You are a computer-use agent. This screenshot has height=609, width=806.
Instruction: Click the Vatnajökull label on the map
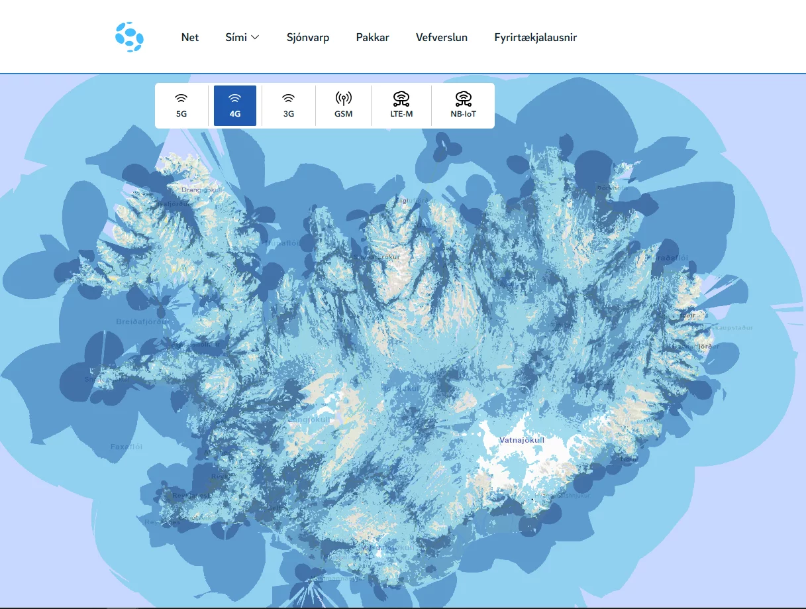522,439
